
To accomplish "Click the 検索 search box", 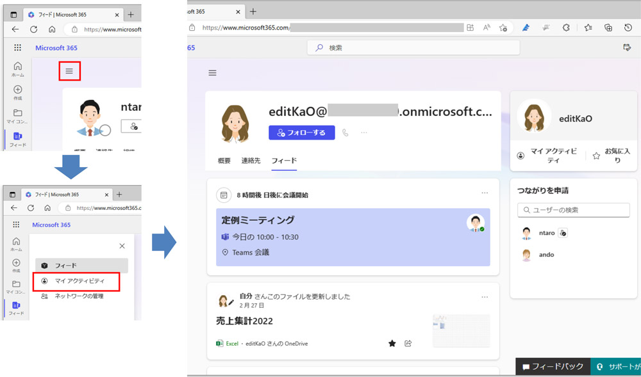I will 413,48.
